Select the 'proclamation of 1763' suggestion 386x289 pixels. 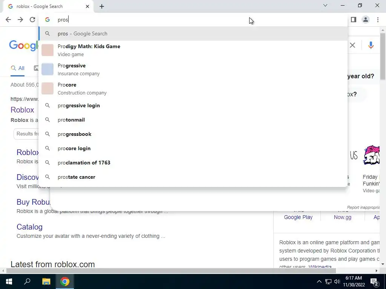coord(193,163)
